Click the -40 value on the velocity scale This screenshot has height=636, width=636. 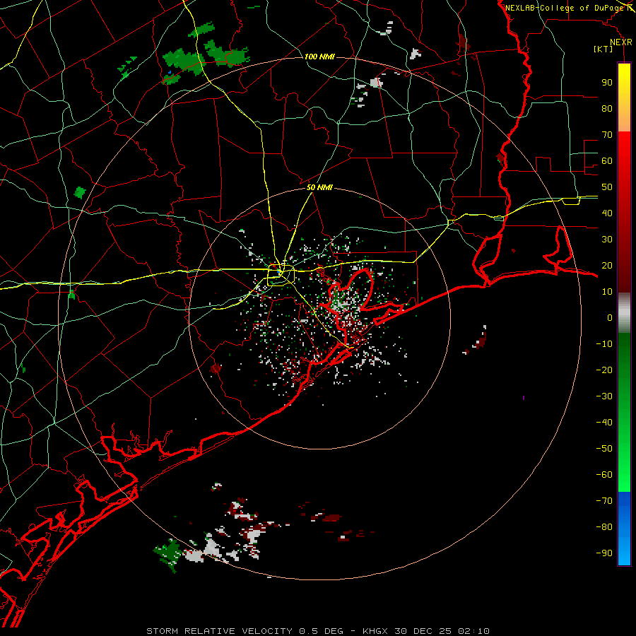[604, 423]
